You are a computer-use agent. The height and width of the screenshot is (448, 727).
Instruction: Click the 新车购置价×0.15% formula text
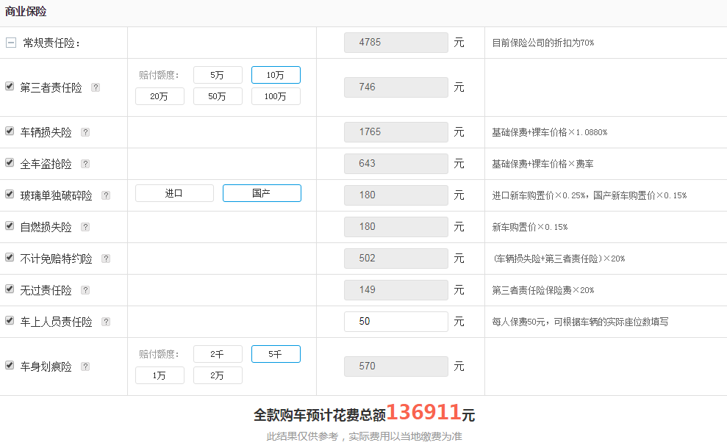(530, 227)
